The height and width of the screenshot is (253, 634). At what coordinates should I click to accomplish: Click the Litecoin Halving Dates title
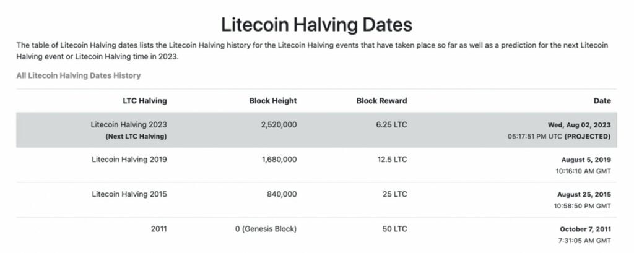pos(316,25)
